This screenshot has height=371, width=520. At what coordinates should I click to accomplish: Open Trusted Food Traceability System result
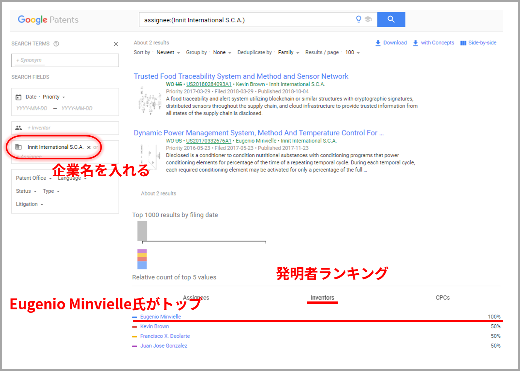241,76
